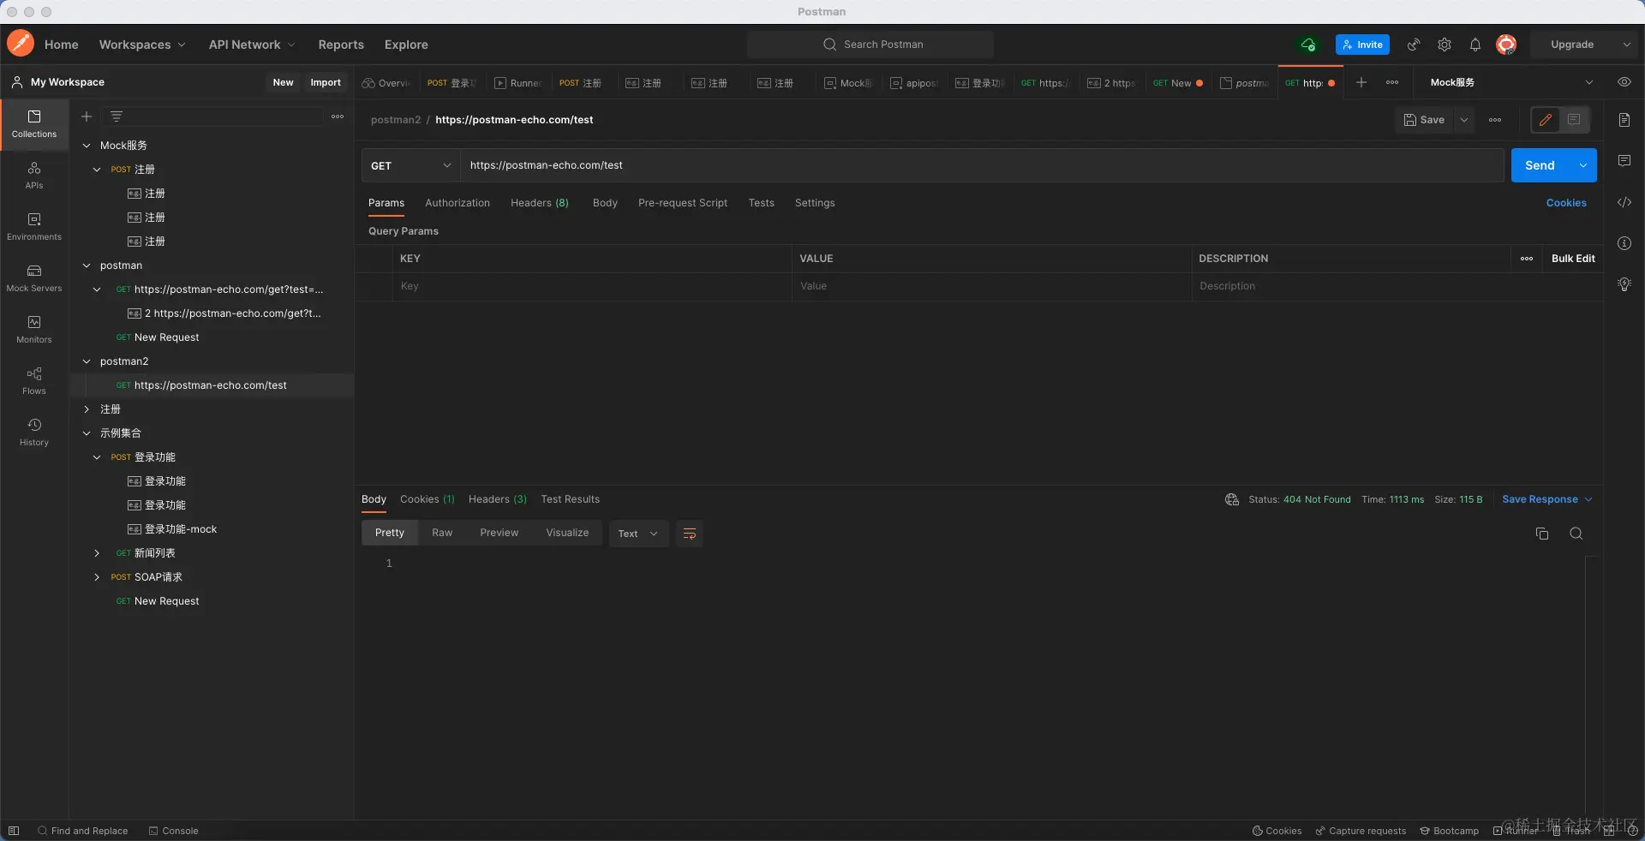Search the response body with magnifier icon

1576,534
